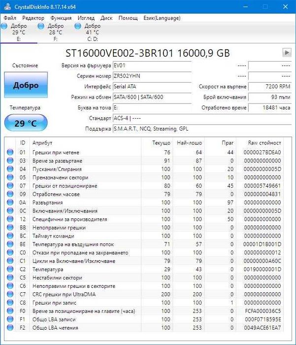Image resolution: width=296 pixels, height=345 pixels.
Task: Click status orb of attribute 01 row
Action: click(x=10, y=152)
